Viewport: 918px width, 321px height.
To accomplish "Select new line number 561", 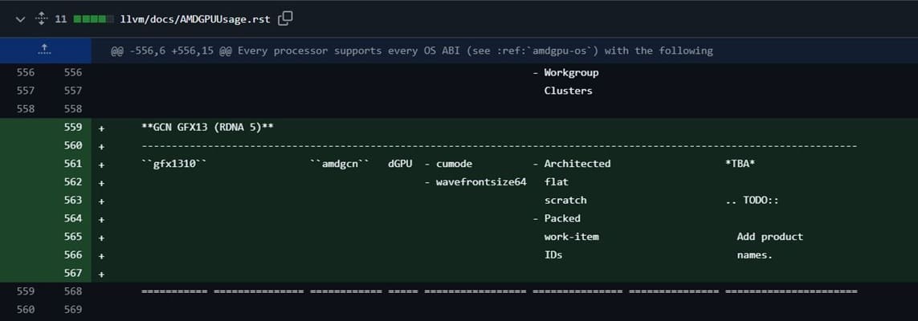I will coord(71,164).
